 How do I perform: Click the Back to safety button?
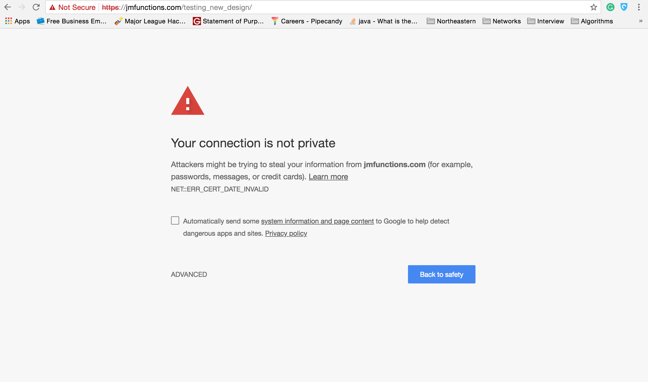coord(441,274)
